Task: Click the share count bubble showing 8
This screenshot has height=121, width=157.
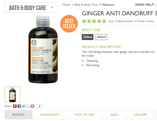Action: 39,106
